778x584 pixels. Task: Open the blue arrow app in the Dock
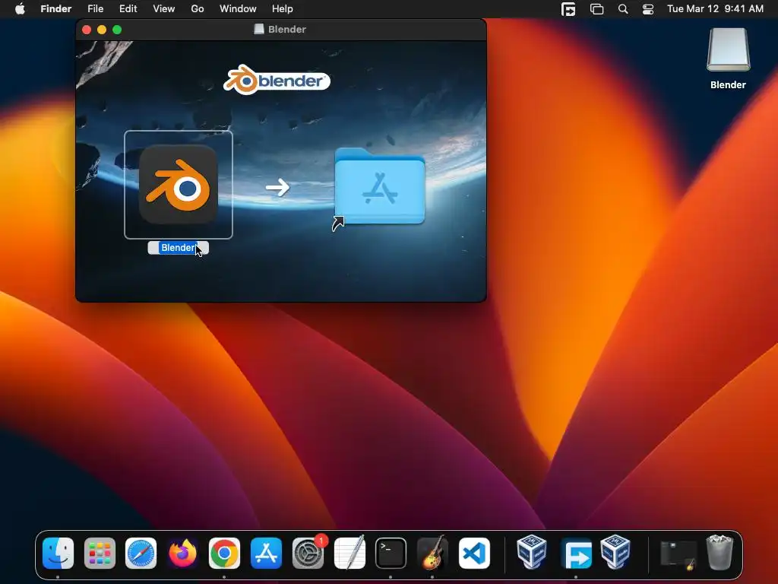576,553
